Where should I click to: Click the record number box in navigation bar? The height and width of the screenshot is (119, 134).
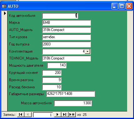click(x=43, y=115)
